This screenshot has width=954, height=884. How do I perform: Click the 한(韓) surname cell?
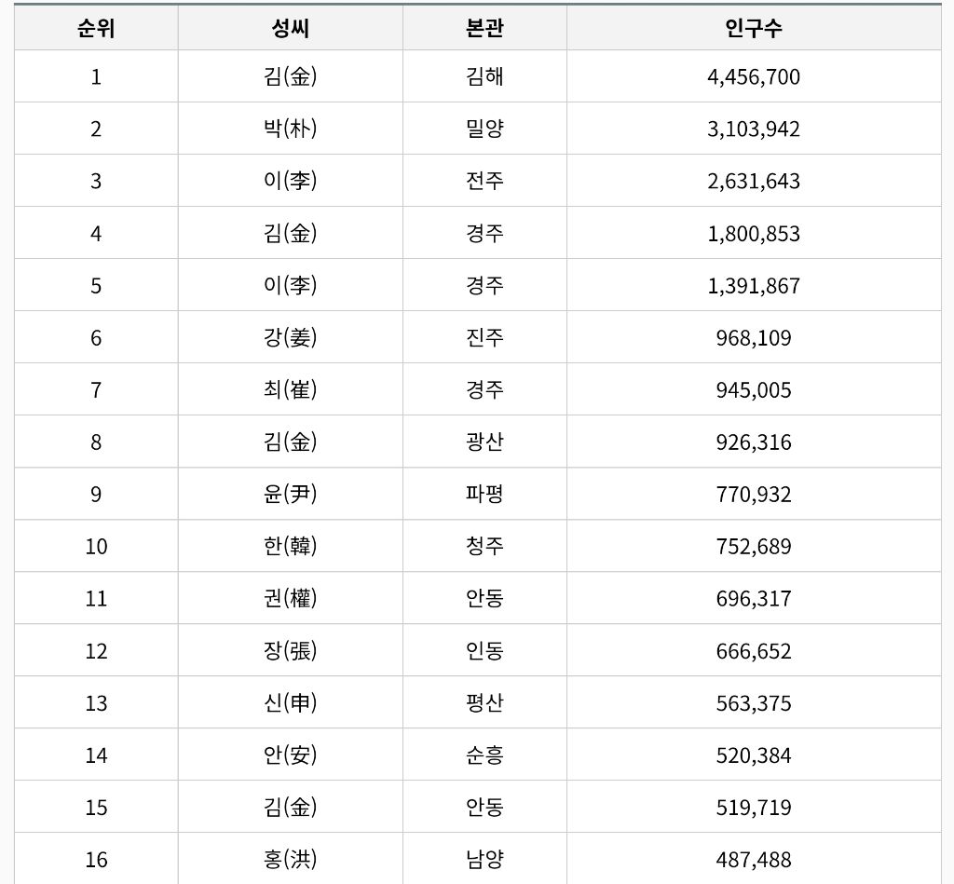click(x=291, y=547)
